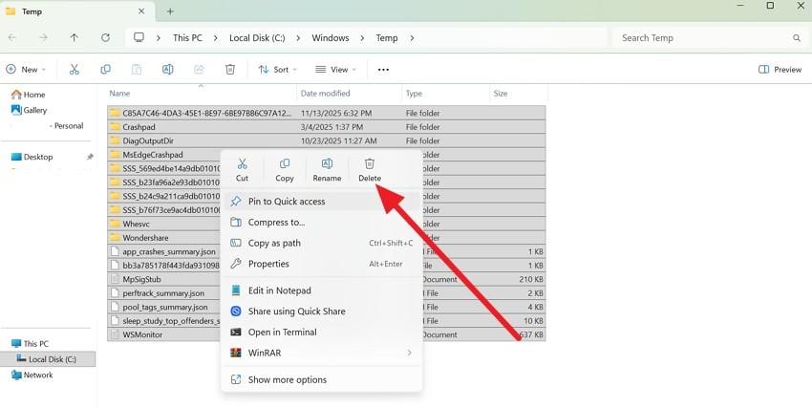Click the grayed Paste icon in the toolbar
Image resolution: width=812 pixels, height=408 pixels.
pyautogui.click(x=137, y=70)
